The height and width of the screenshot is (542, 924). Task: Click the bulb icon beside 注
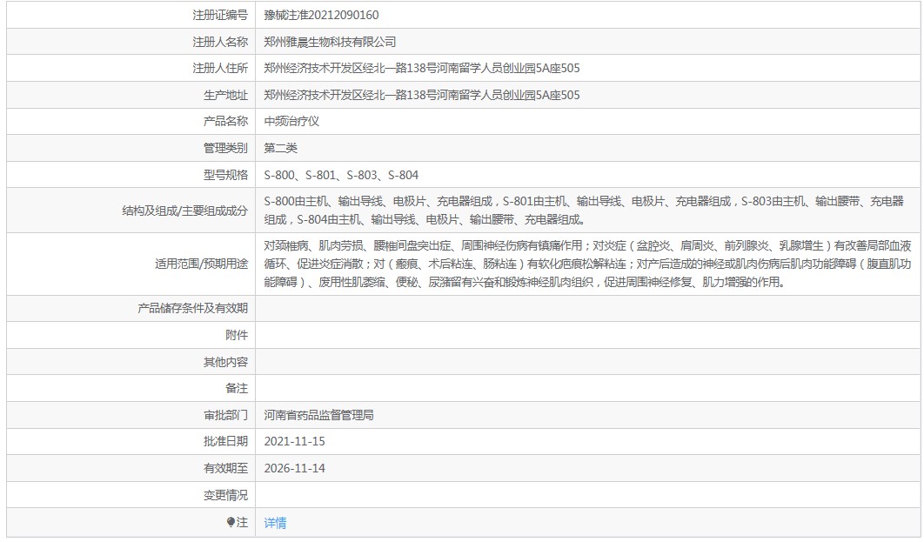(x=231, y=522)
